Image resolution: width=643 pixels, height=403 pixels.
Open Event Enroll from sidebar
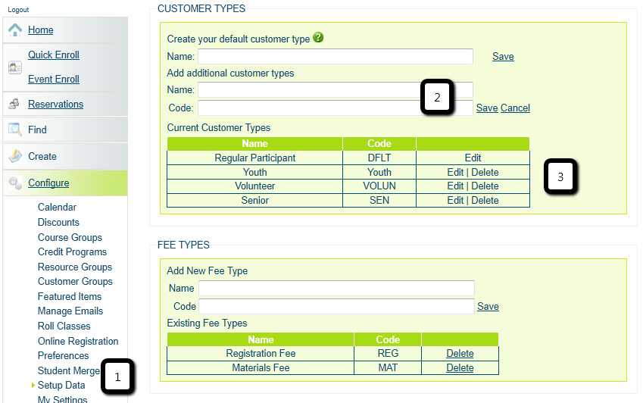pyautogui.click(x=54, y=79)
